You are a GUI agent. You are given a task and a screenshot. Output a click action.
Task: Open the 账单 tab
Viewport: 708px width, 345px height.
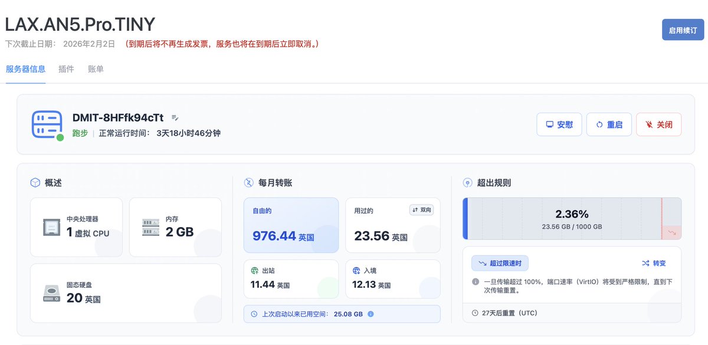point(96,69)
